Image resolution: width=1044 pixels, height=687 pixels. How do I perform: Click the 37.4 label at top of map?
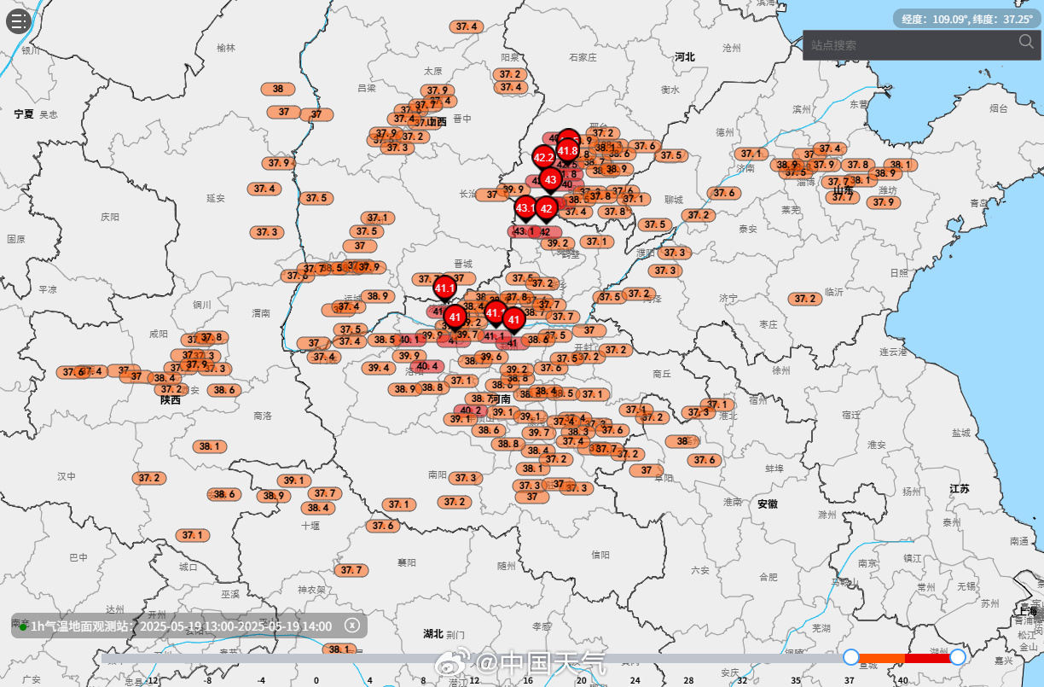pyautogui.click(x=467, y=26)
